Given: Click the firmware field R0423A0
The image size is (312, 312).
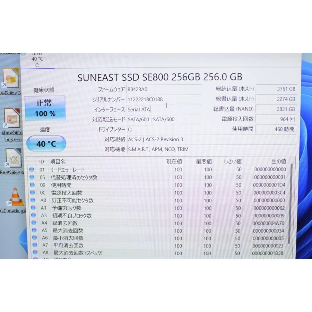Looking at the screenshot, I should point(164,89).
